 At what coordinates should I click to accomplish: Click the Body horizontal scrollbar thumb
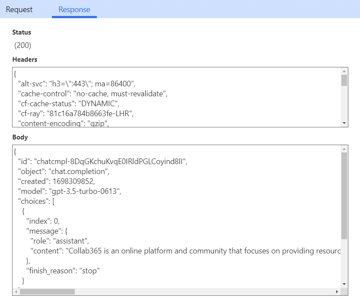(x=47, y=291)
